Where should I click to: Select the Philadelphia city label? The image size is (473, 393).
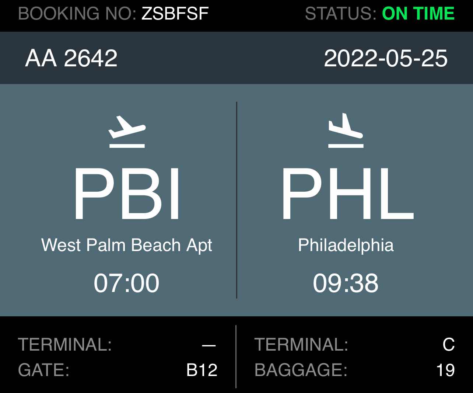[x=346, y=246]
